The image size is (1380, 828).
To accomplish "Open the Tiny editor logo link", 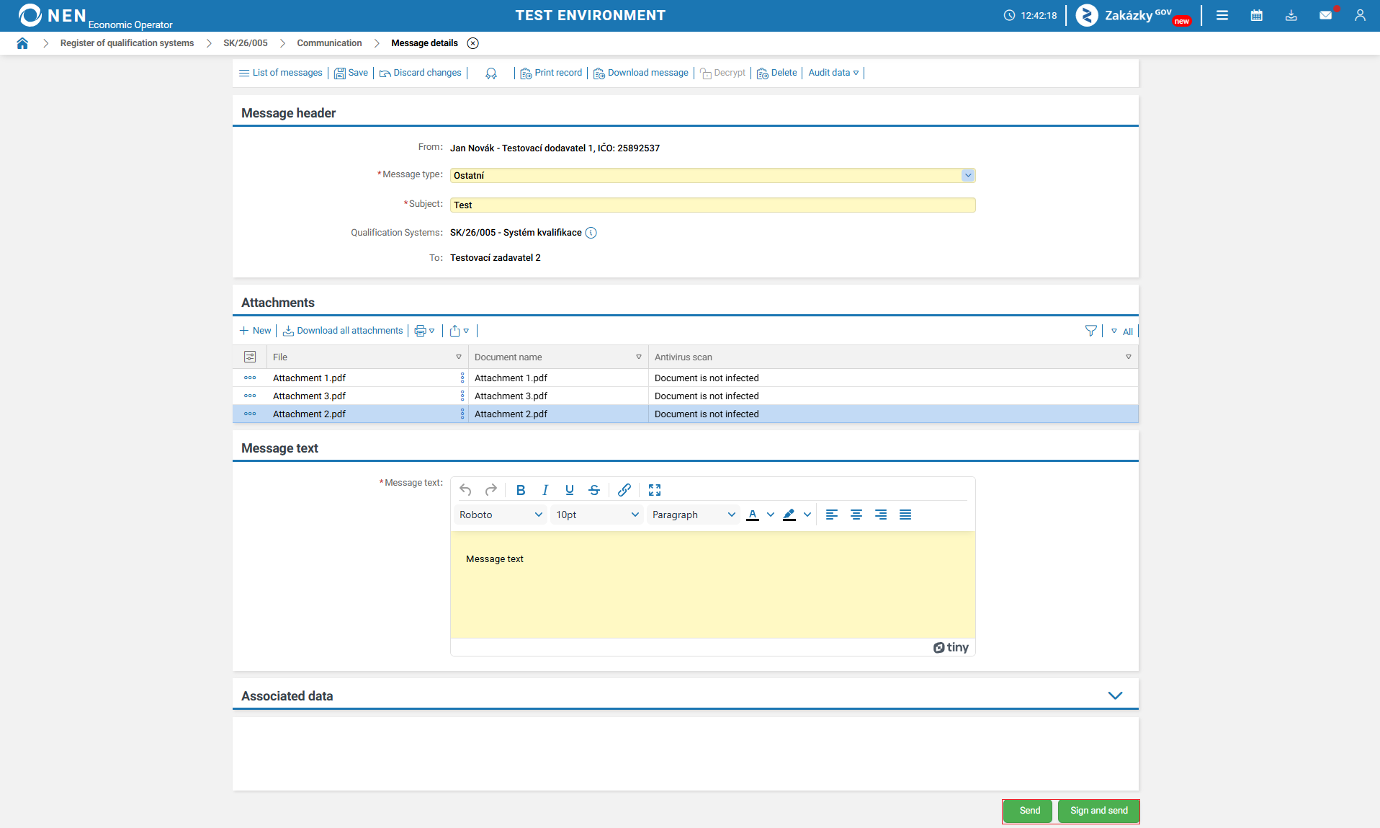I will click(x=951, y=647).
